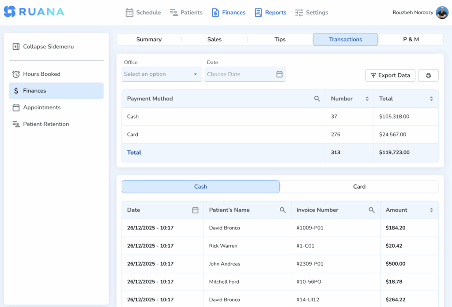Open the Choose Date picker
452x307 pixels.
click(245, 74)
